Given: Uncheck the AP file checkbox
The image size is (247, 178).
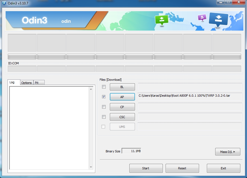Looking at the screenshot, I should [104, 97].
